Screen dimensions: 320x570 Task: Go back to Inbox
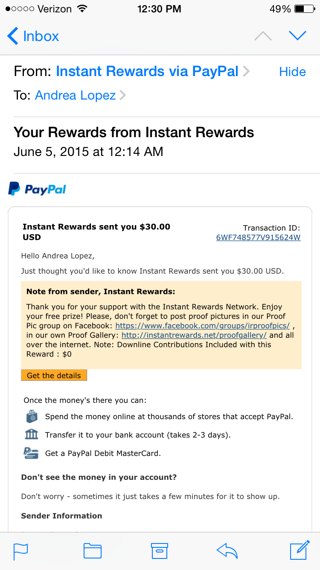[x=33, y=36]
